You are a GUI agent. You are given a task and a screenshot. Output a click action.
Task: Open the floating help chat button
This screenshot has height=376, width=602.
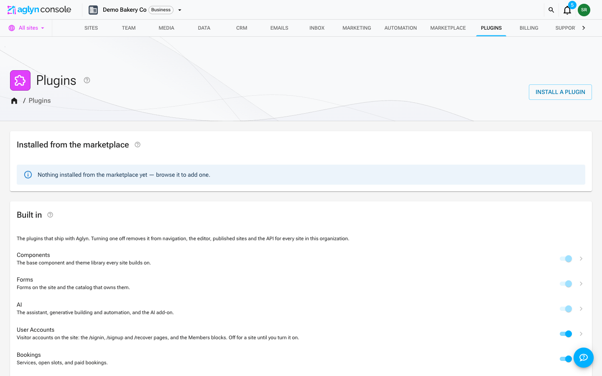coord(584,358)
